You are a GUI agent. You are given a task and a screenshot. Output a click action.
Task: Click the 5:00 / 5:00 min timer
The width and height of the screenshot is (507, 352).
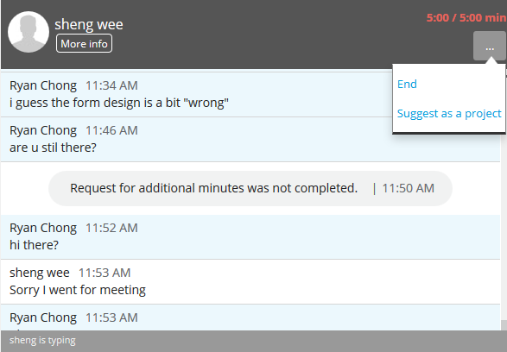[x=466, y=17]
